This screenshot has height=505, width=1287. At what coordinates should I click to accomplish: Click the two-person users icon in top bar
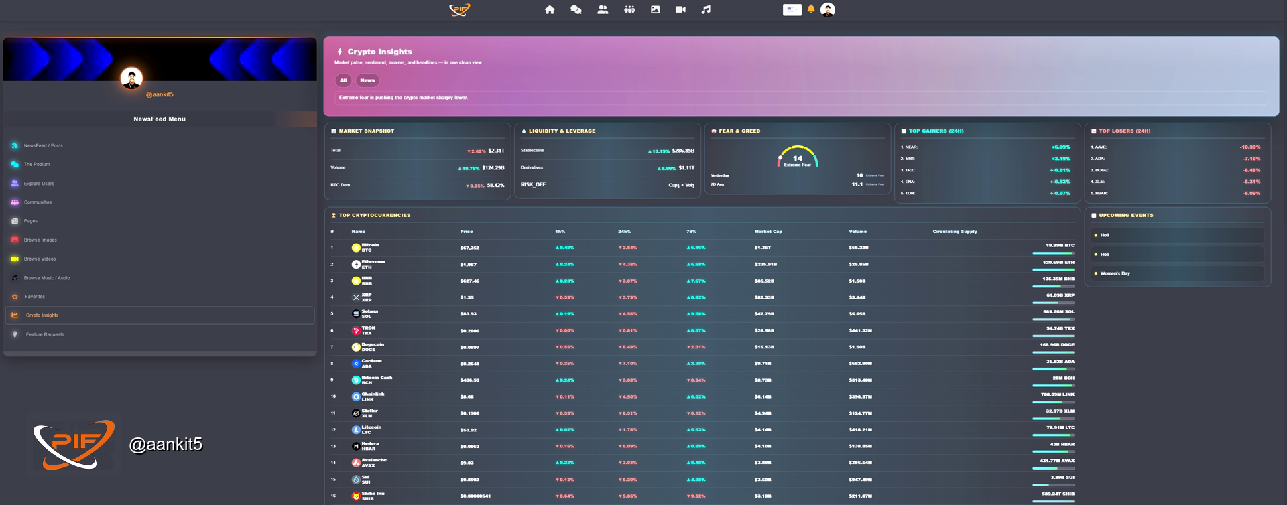[603, 10]
